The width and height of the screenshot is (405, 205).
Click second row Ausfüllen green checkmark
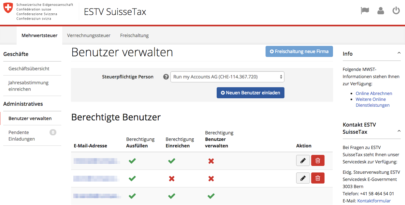click(x=132, y=178)
